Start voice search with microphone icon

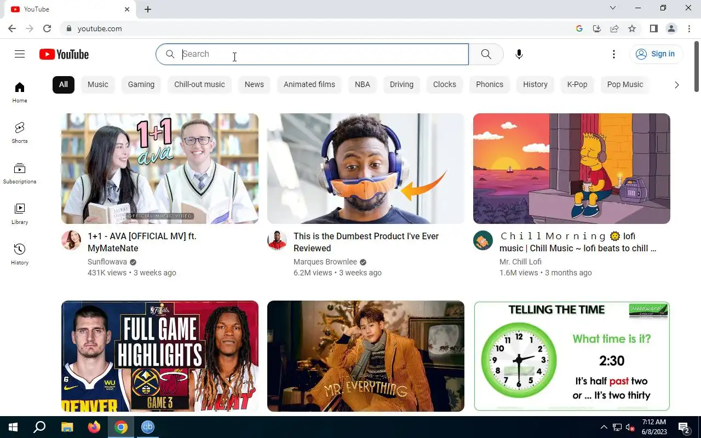tap(519, 54)
